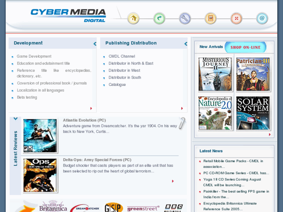Viewport: 283px width, 212px height.
Task: Open the @ contact icon
Action: coord(262,18)
